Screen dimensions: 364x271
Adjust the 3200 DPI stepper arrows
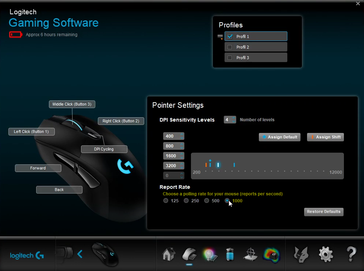[182, 165]
